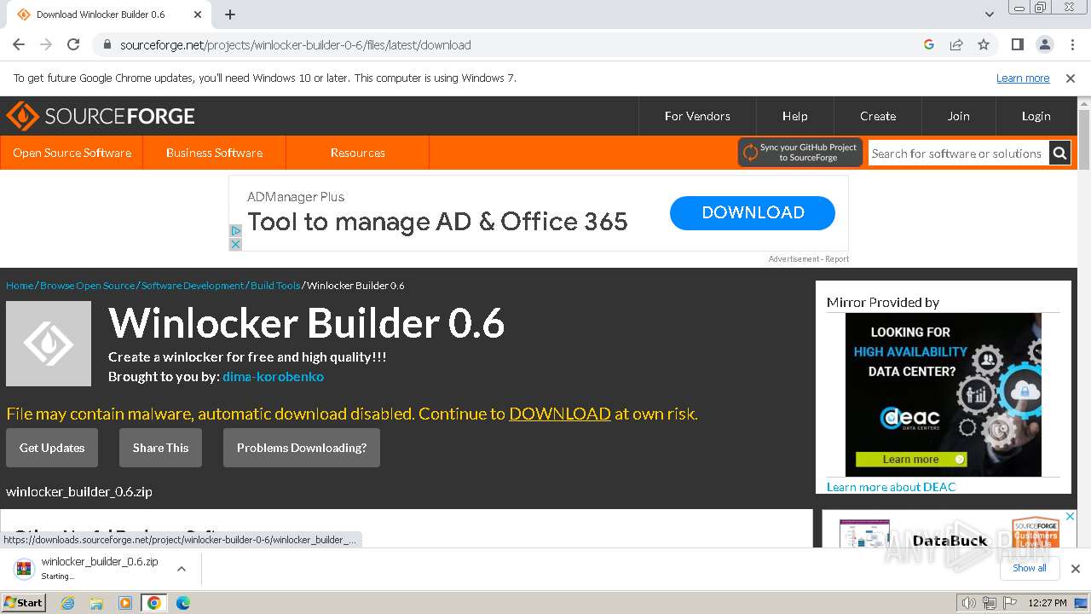Click the site lock icon in address bar
This screenshot has height=614, width=1091.
pyautogui.click(x=107, y=44)
